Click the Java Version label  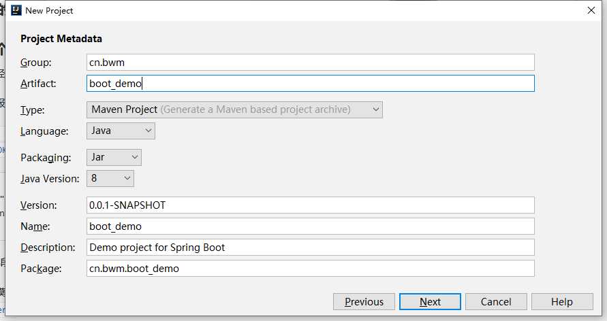tap(50, 179)
